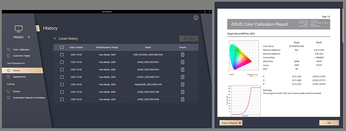Click User Mode_HDR mode cell
The image size is (346, 131).
click(107, 54)
